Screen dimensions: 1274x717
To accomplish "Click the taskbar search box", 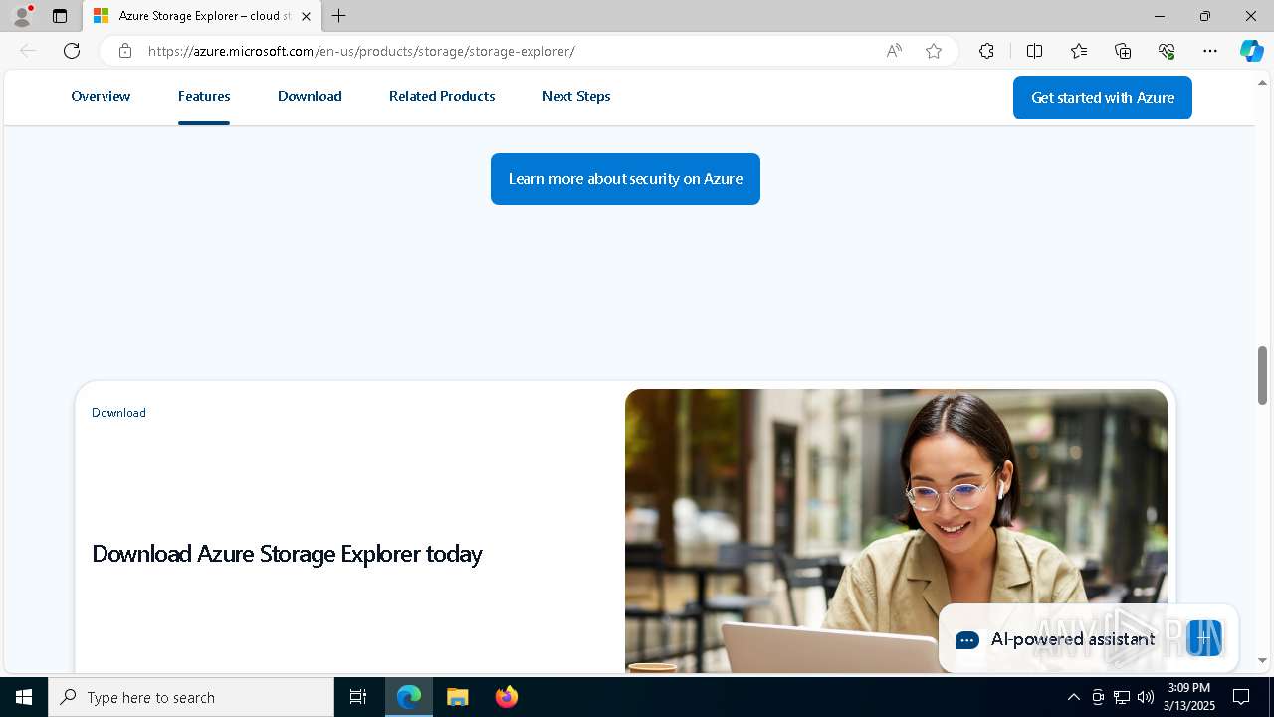I will 191,697.
